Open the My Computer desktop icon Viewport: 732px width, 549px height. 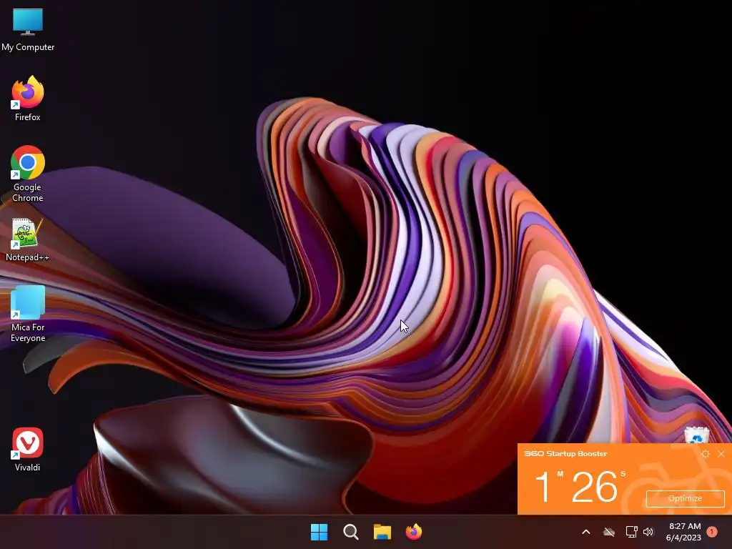pyautogui.click(x=28, y=30)
